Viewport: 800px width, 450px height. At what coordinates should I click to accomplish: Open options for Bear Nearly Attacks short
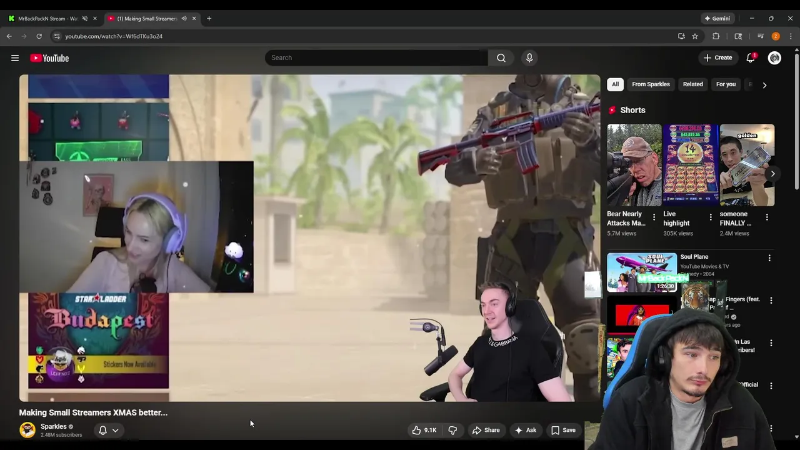(654, 217)
